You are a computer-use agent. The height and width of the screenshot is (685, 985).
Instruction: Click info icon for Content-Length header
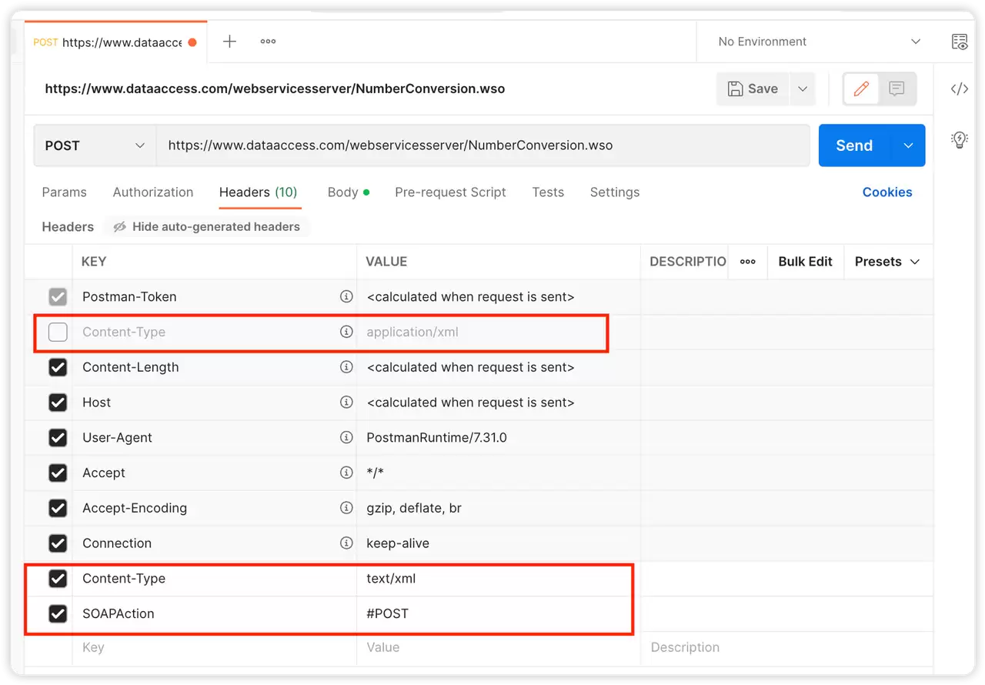point(346,367)
